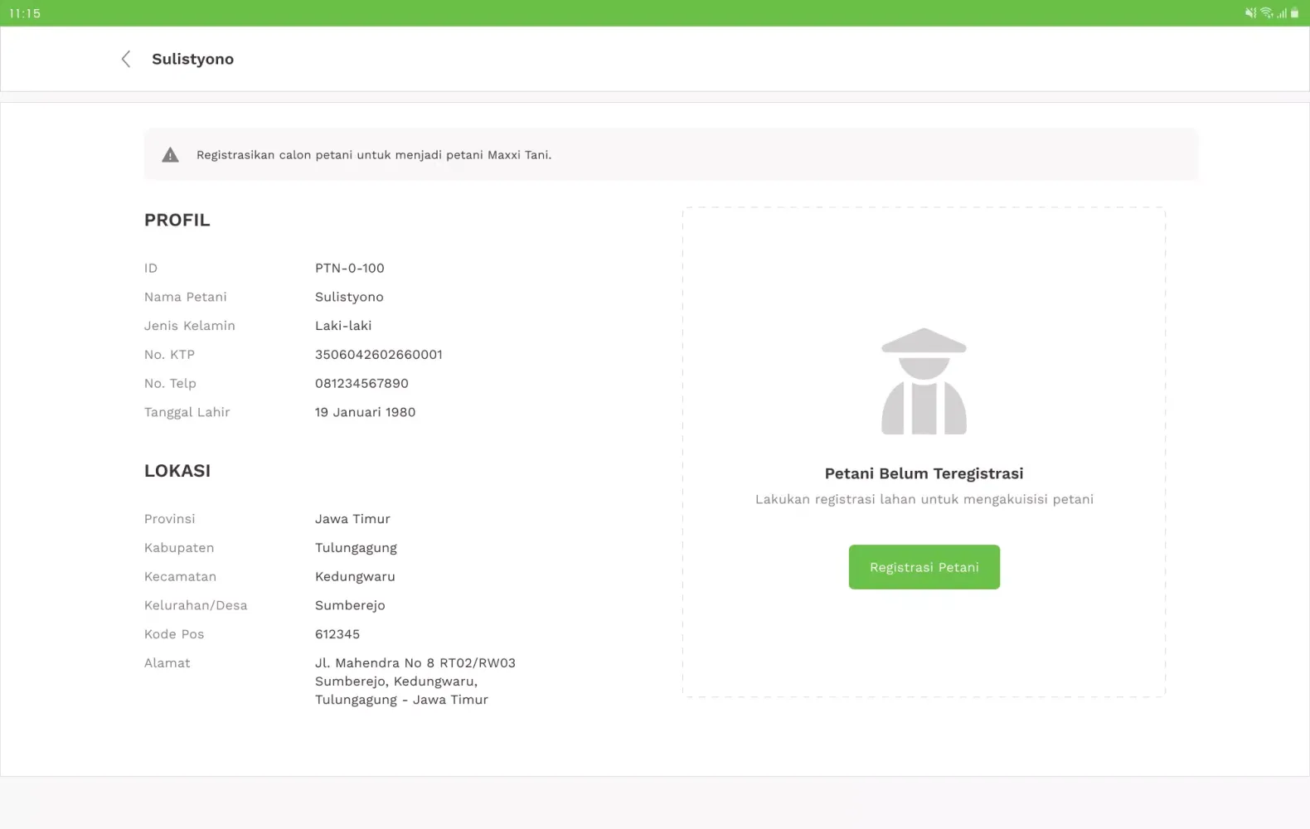Go back using the left chevron arrow
This screenshot has width=1310, height=829.
(126, 59)
